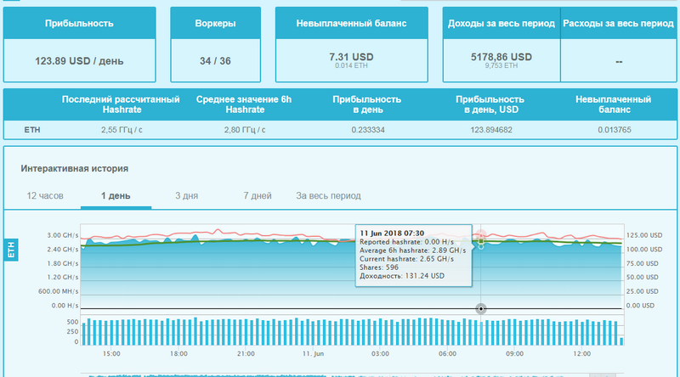
Task: Click the 123.894682 USD cell
Action: [x=491, y=130]
